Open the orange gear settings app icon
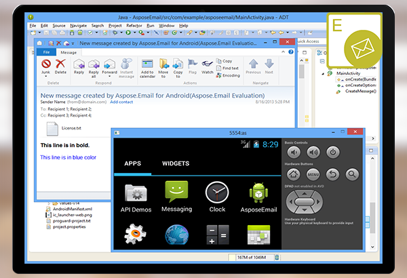The width and height of the screenshot is (407, 278). tap(135, 234)
